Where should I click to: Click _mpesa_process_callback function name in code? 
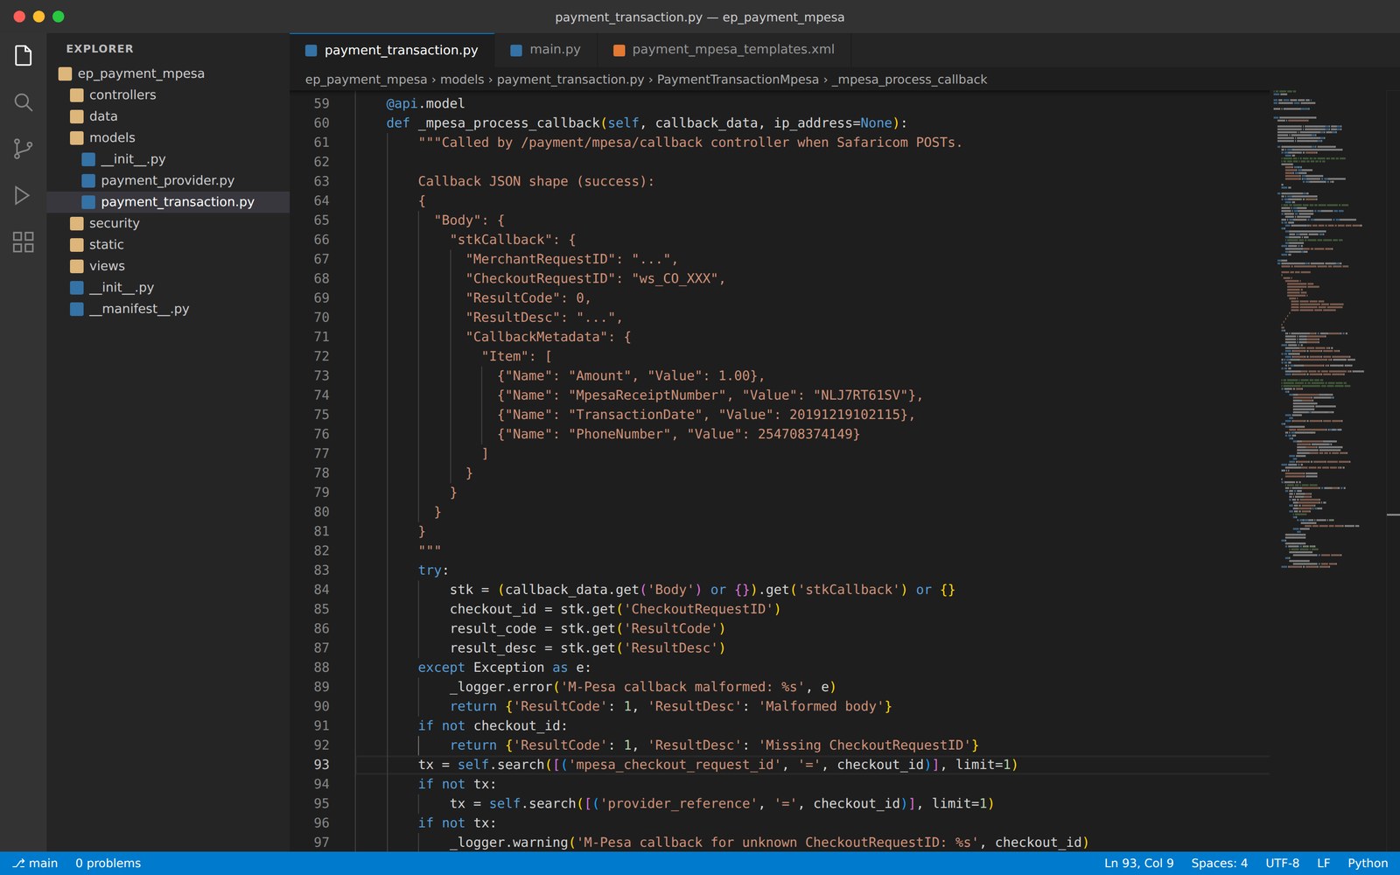pos(508,123)
